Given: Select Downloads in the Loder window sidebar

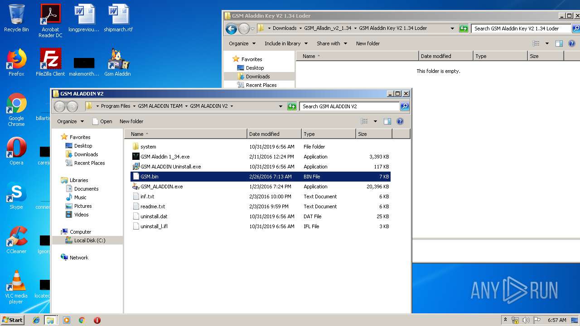Looking at the screenshot, I should [x=258, y=77].
